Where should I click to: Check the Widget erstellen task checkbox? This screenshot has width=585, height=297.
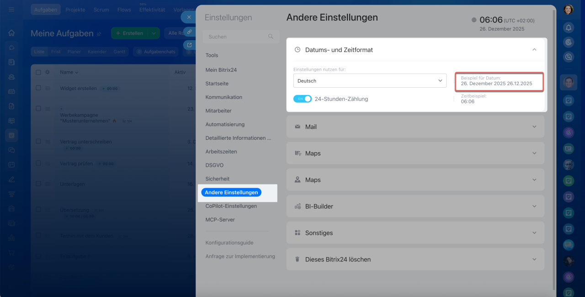tap(38, 88)
